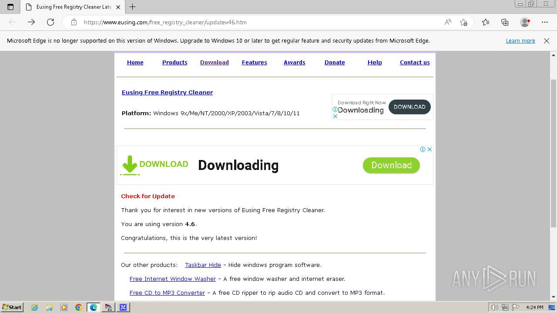Viewport: 557px width, 313px height.
Task: Click the scrollbar up arrow
Action: [x=554, y=55]
